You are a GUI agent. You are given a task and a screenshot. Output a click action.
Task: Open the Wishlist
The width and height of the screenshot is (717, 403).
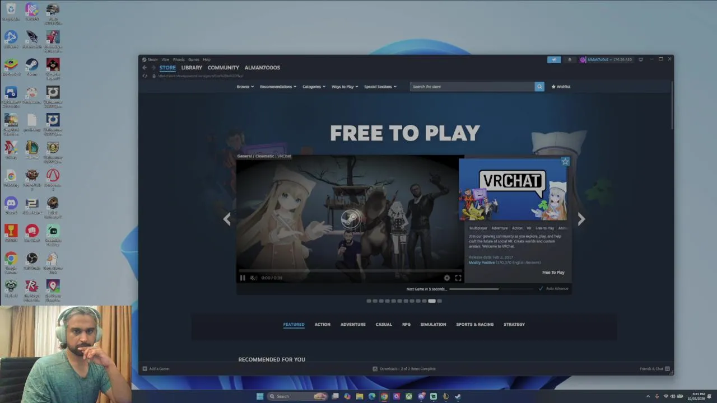click(561, 87)
